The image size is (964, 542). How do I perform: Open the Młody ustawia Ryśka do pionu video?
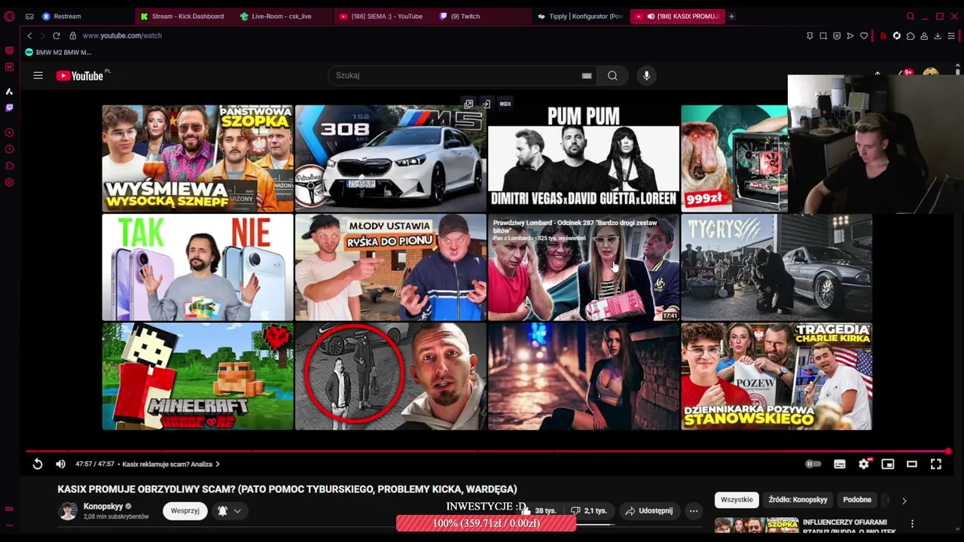pos(390,267)
